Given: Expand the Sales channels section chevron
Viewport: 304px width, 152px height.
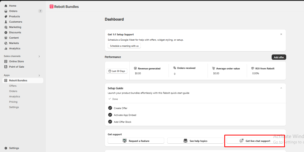Looking at the screenshot, I should coord(39,56).
